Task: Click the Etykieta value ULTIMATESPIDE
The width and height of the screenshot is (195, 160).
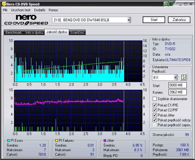Action: pos(178,60)
